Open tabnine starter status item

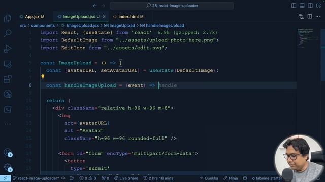(267, 178)
